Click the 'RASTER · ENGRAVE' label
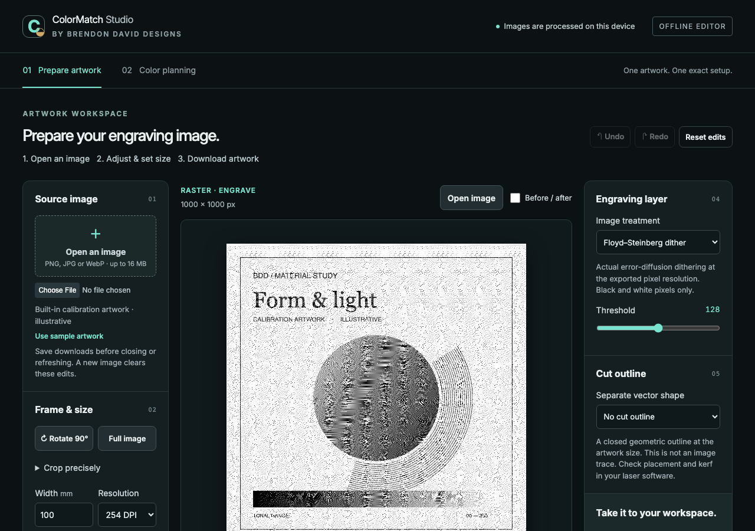 pos(218,191)
